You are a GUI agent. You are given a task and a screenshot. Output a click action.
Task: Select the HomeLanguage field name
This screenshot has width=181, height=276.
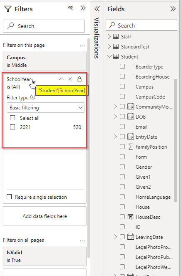click(153, 197)
